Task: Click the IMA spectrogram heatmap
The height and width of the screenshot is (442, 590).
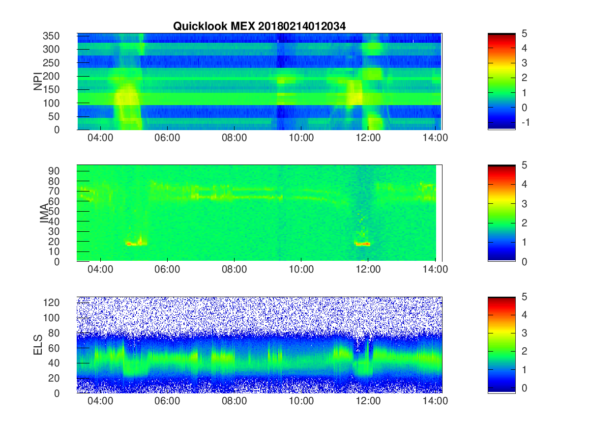Action: tap(259, 213)
